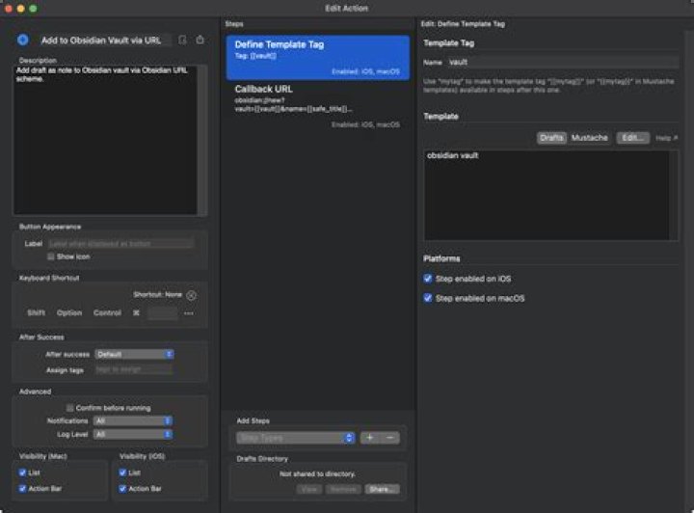Enable the Show Icon checkbox
694x513 pixels.
tap(51, 256)
